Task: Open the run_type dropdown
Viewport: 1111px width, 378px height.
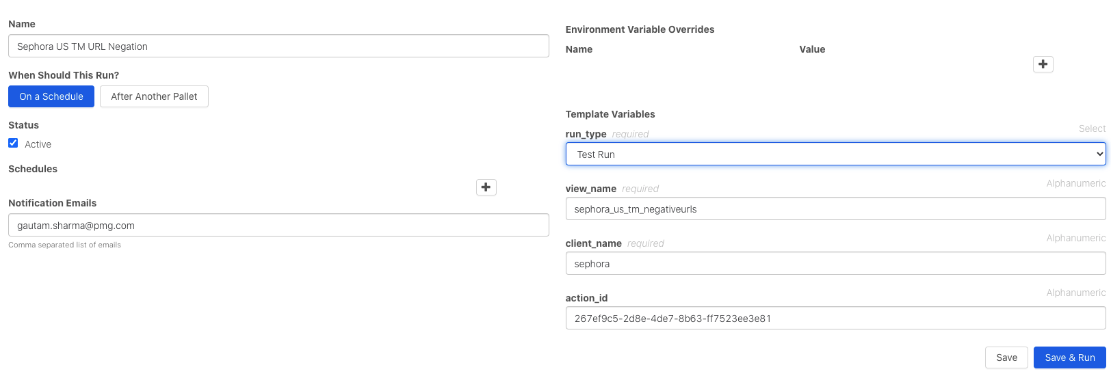Action: 835,154
